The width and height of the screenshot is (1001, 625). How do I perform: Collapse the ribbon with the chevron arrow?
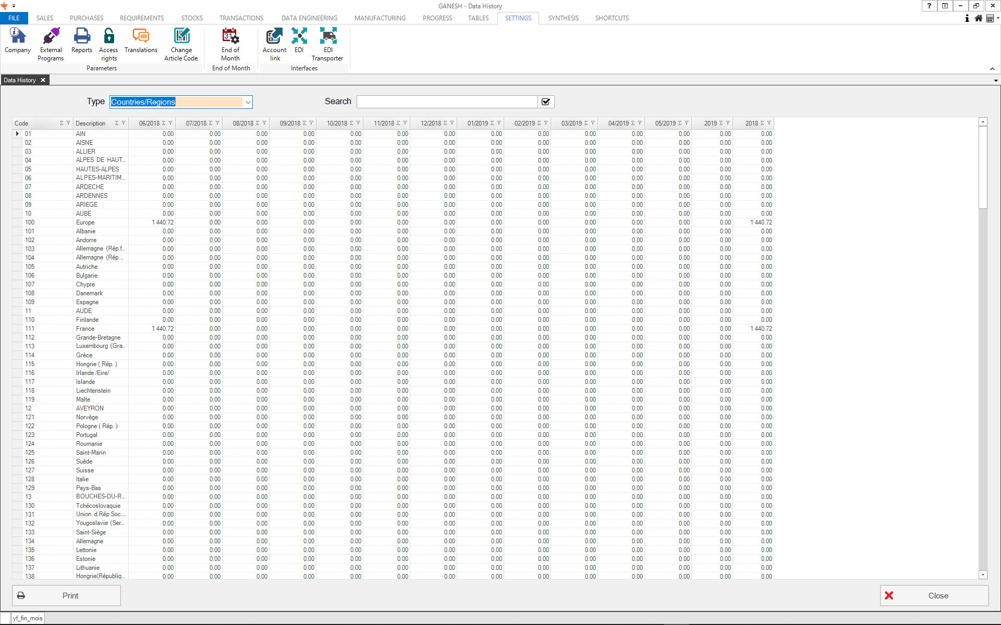pos(992,69)
